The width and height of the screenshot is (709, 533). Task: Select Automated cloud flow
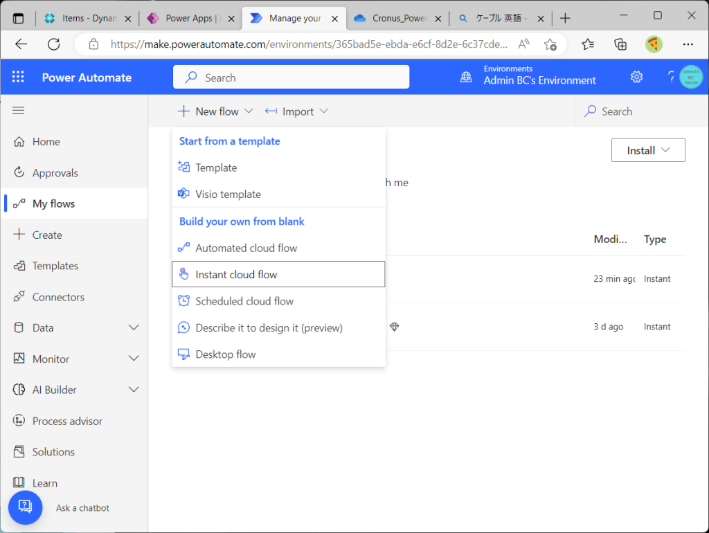coord(278,249)
